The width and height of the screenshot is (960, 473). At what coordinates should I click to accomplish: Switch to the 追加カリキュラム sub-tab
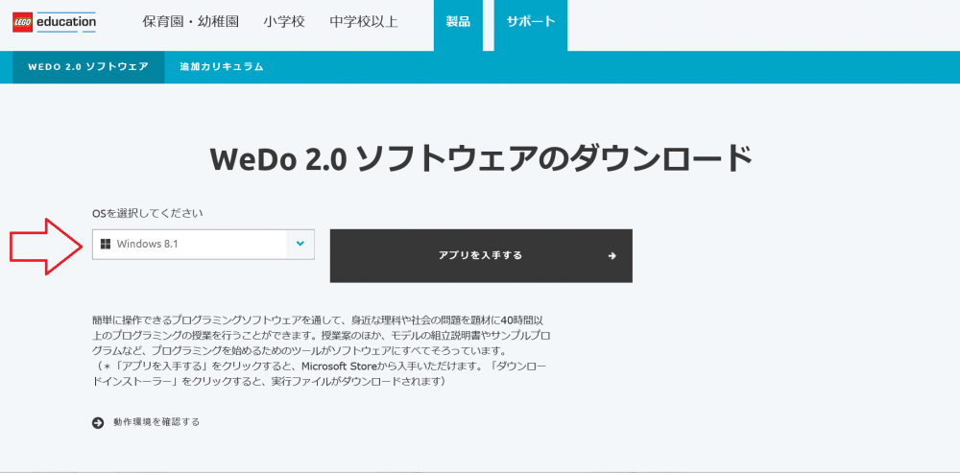point(221,67)
